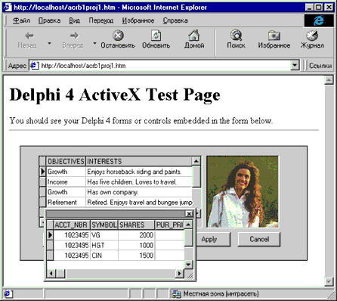The width and height of the screenshot is (337, 301).
Task: Select the '1500' shares cell
Action: [x=136, y=256]
